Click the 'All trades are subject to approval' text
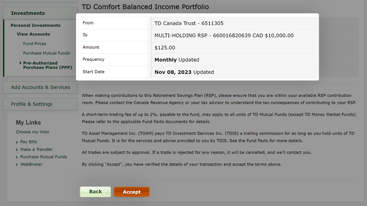The height and width of the screenshot is (206, 367). [x=197, y=153]
